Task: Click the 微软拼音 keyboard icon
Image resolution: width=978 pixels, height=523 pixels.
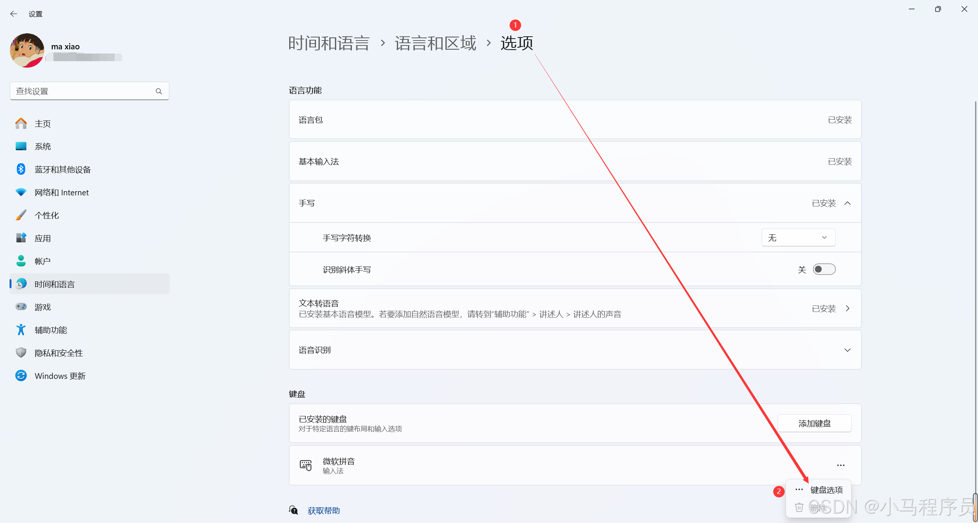Action: pyautogui.click(x=306, y=465)
